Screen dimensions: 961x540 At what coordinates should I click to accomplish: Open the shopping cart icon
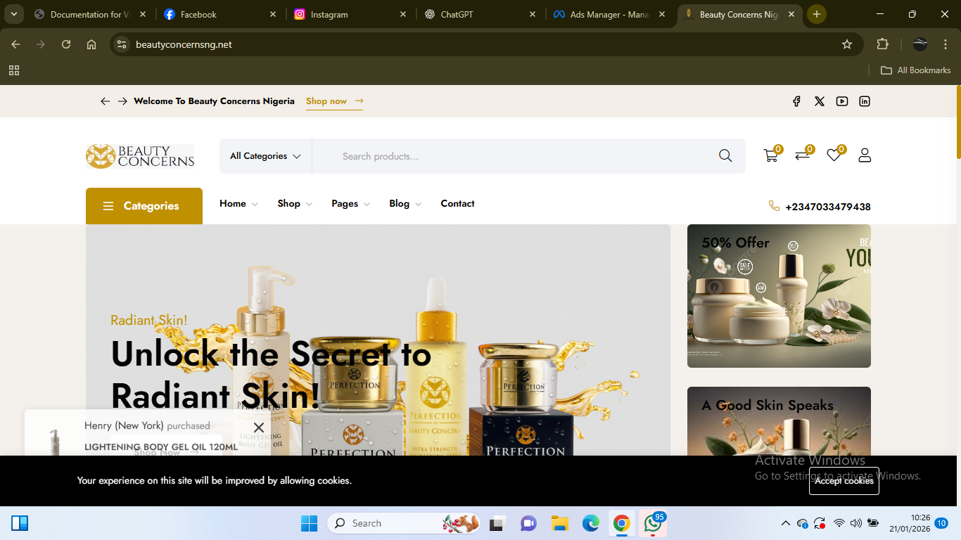tap(771, 155)
